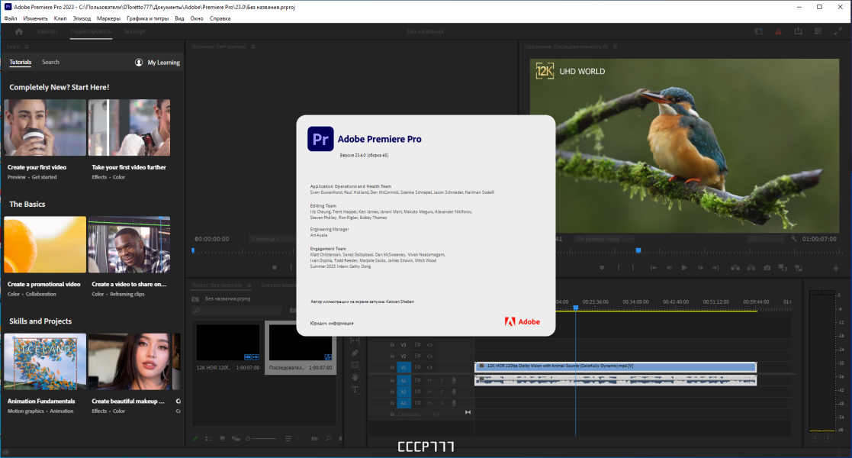
Task: Toggle sync lock for track V2
Action: pyautogui.click(x=418, y=356)
